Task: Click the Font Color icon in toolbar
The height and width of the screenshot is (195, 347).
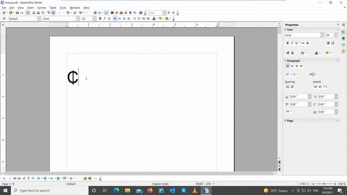Action: pyautogui.click(x=154, y=19)
